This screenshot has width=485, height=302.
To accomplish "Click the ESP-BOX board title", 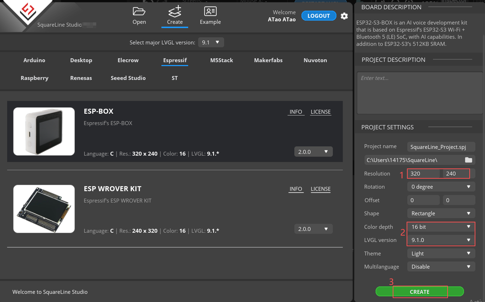I will point(99,112).
